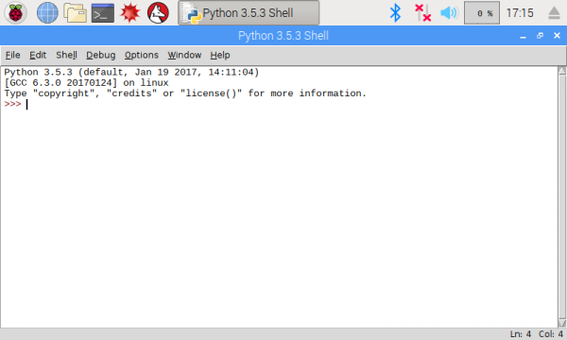Open Mathematica red spiky icon
This screenshot has height=340, width=567.
point(130,13)
